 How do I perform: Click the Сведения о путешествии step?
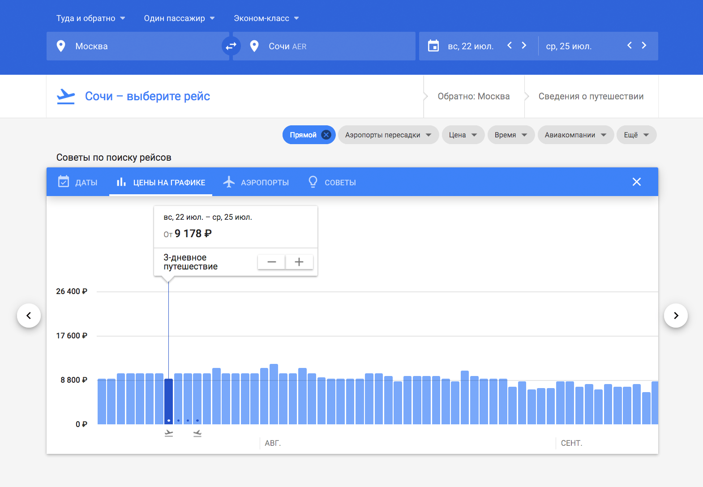point(591,96)
